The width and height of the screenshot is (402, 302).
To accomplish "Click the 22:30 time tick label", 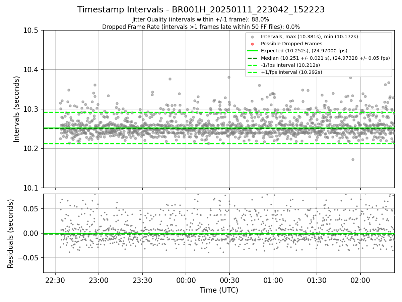I will point(55,280).
